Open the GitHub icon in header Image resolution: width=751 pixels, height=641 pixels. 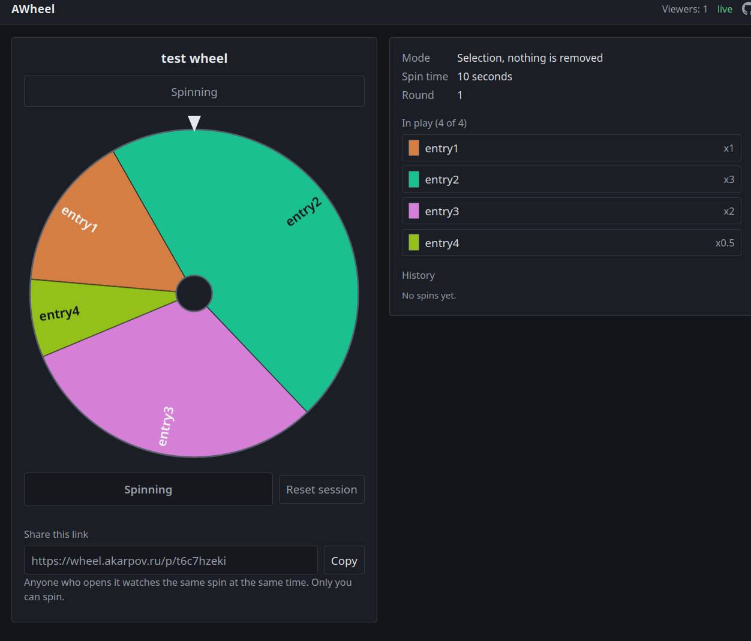pyautogui.click(x=747, y=9)
